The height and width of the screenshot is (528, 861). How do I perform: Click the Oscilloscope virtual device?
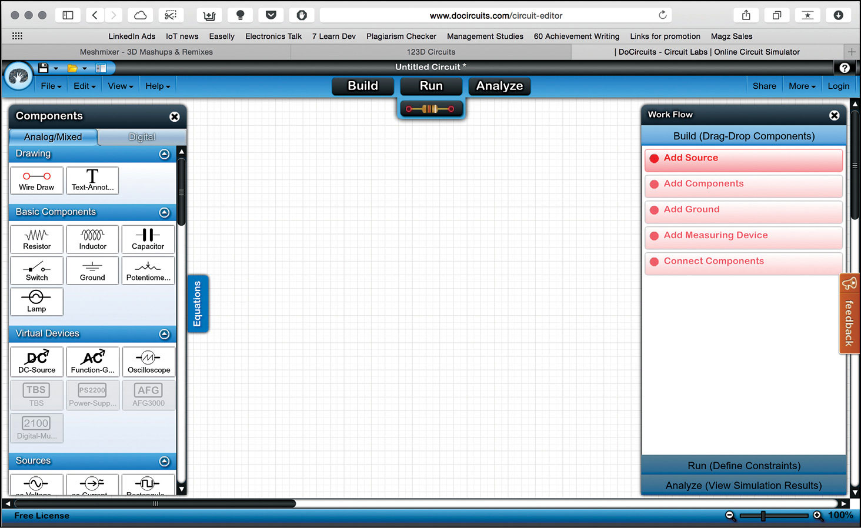148,362
